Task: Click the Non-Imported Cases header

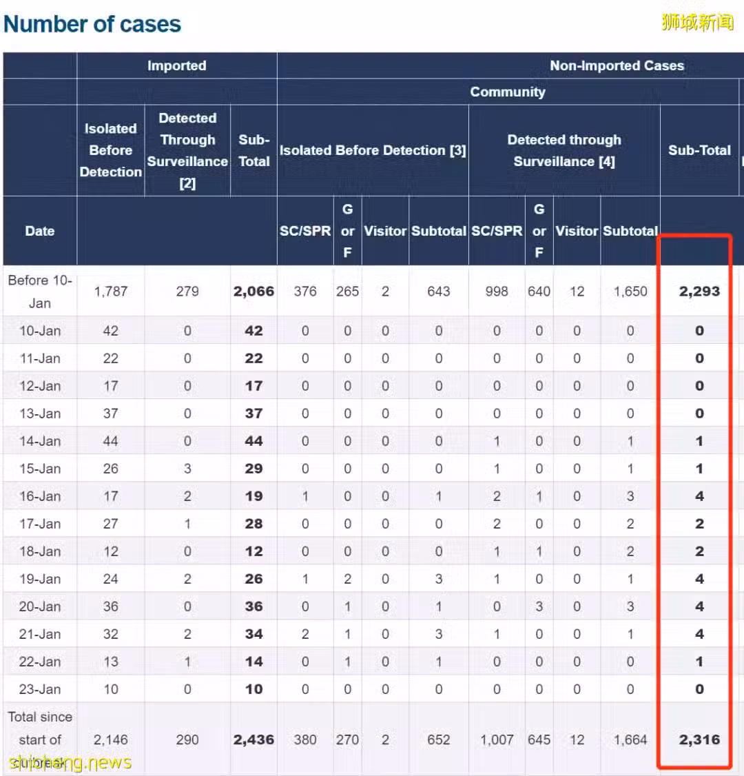Action: tap(617, 65)
